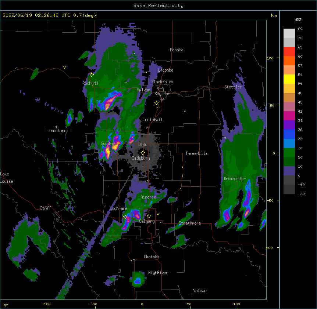Select the slate purple 0-10 dBZ legend swatch
Viewport: 317px width, 309px height.
[289, 171]
